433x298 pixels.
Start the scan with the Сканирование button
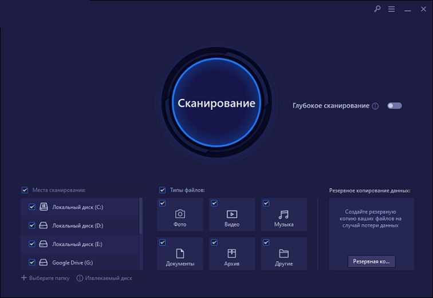coord(216,102)
